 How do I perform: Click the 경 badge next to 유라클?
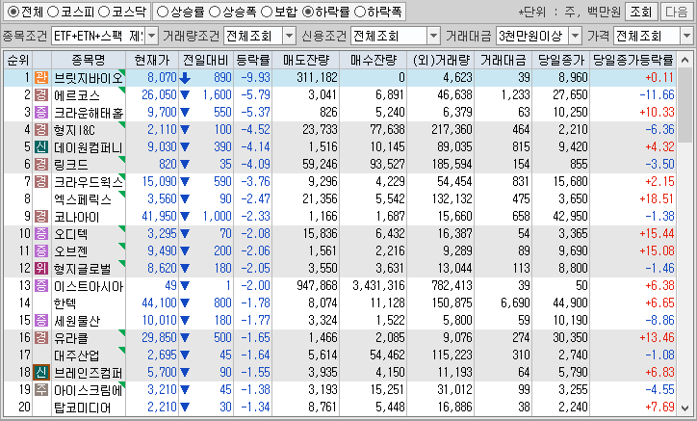[x=41, y=338]
